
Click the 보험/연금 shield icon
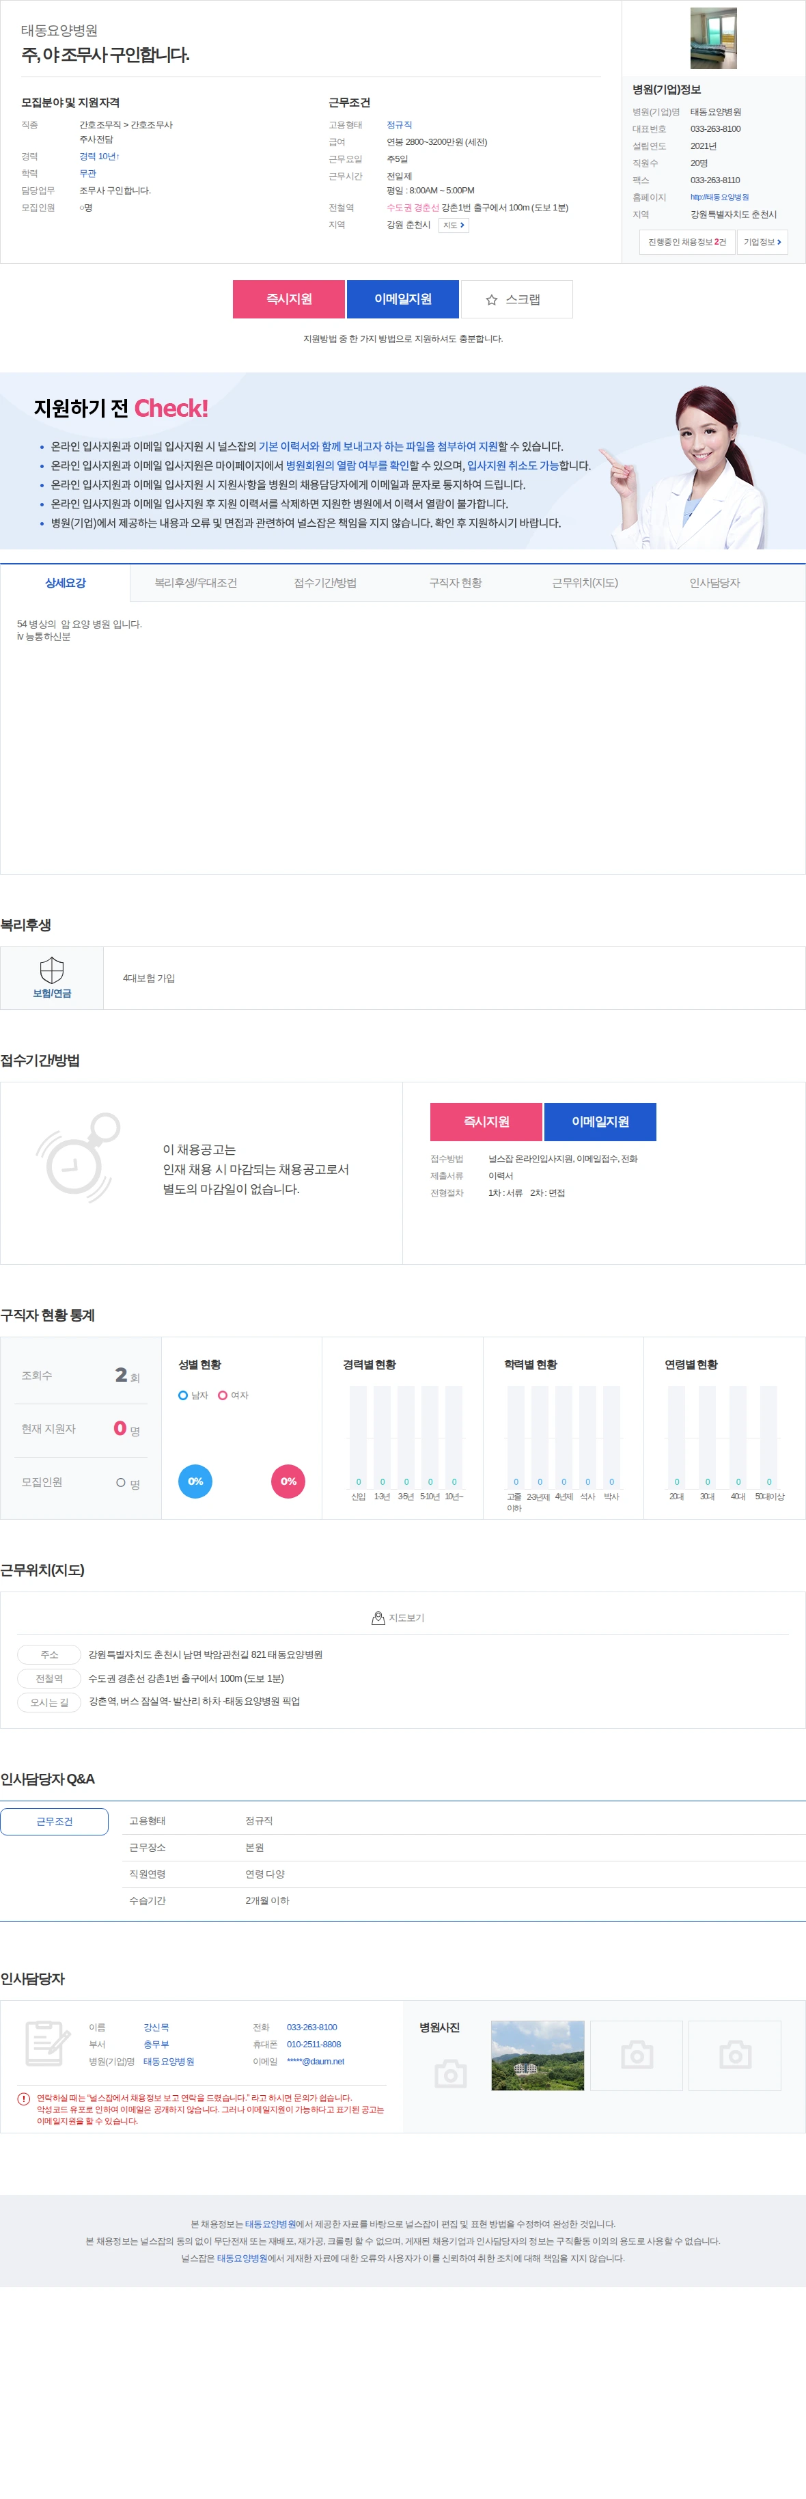click(x=51, y=970)
